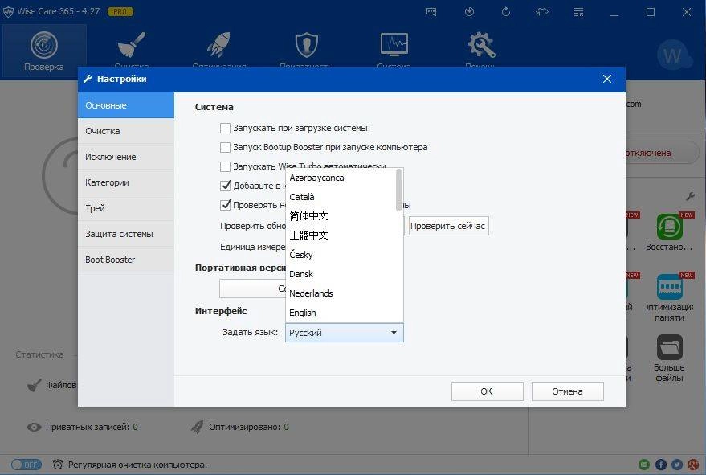Select English from language list

[341, 313]
